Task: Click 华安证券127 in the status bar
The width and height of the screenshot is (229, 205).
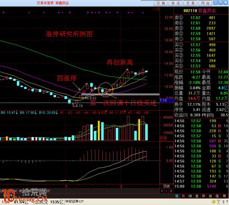Action: (x=74, y=201)
